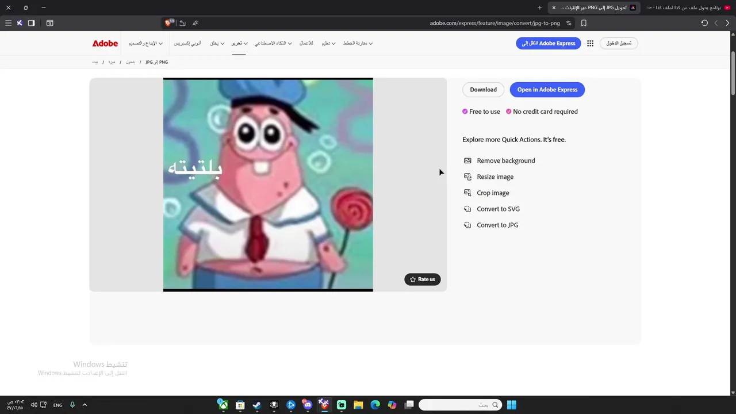Expand the تحرير navigation dropdown
Image resolution: width=736 pixels, height=414 pixels.
click(x=239, y=43)
